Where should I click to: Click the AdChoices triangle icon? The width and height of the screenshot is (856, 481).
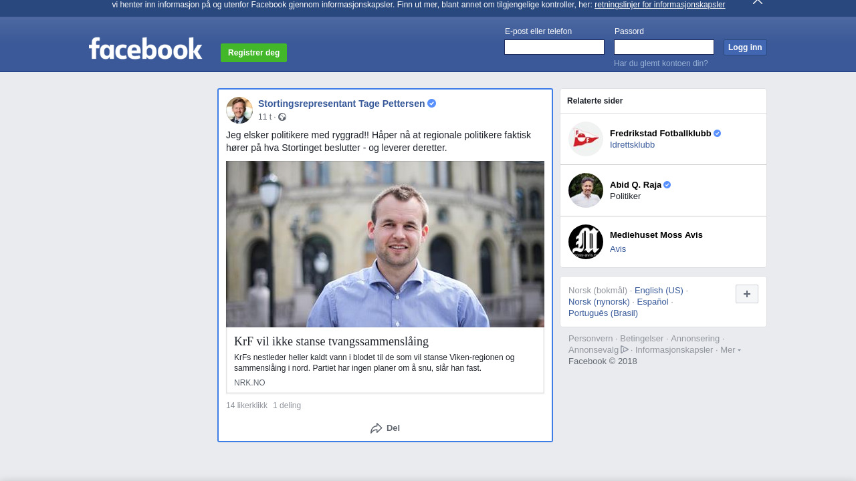coord(625,349)
